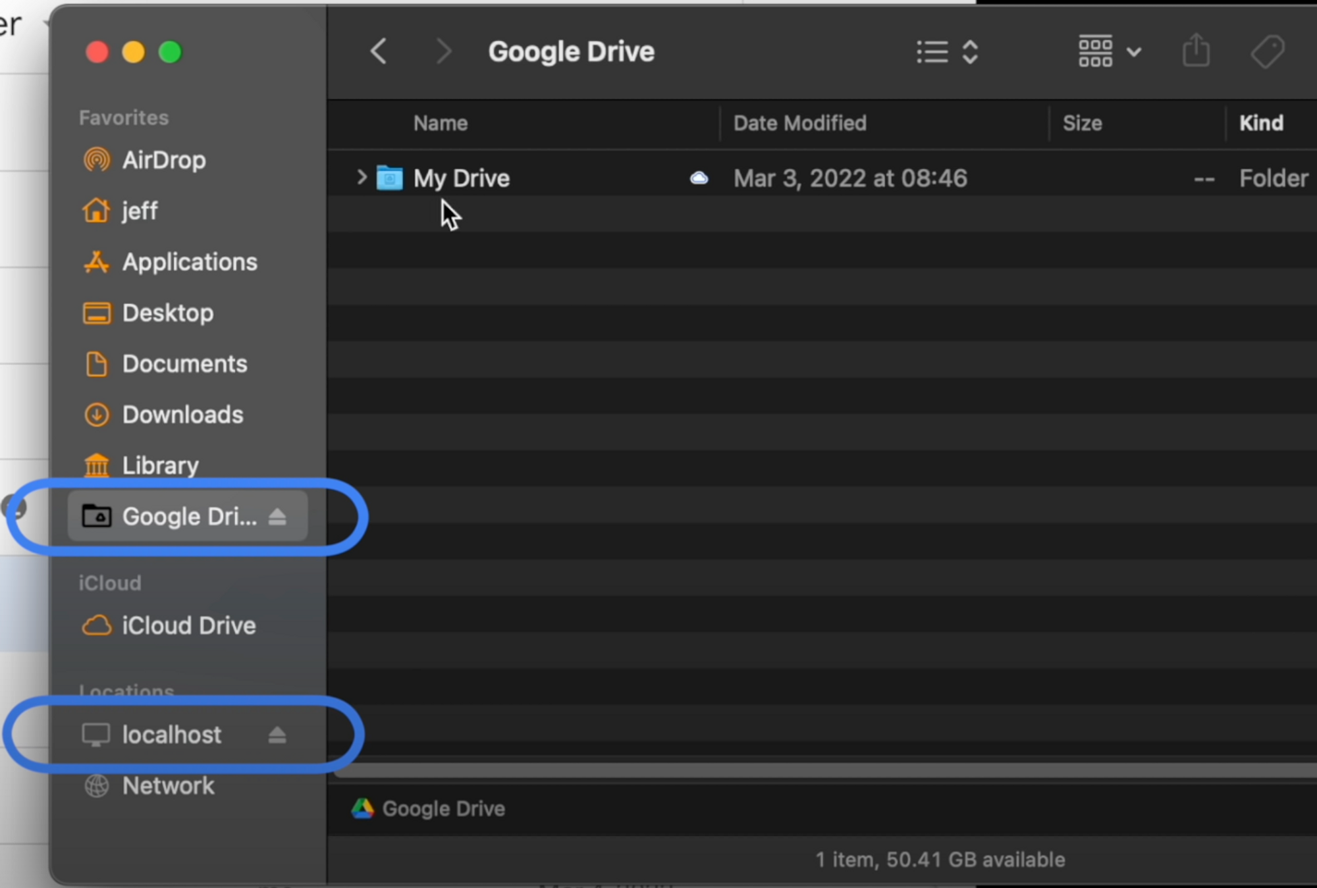This screenshot has width=1317, height=888.
Task: Select localhost in Locations
Action: pos(171,735)
